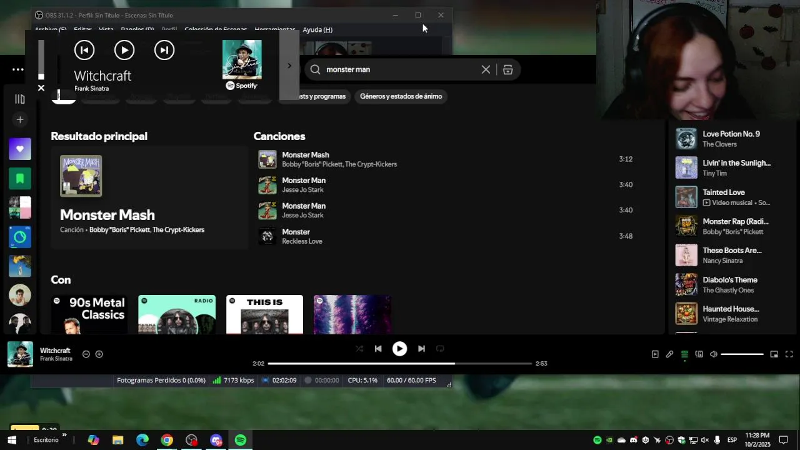Click Sinatra album art in media overlay
This screenshot has width=800, height=450.
[242, 60]
